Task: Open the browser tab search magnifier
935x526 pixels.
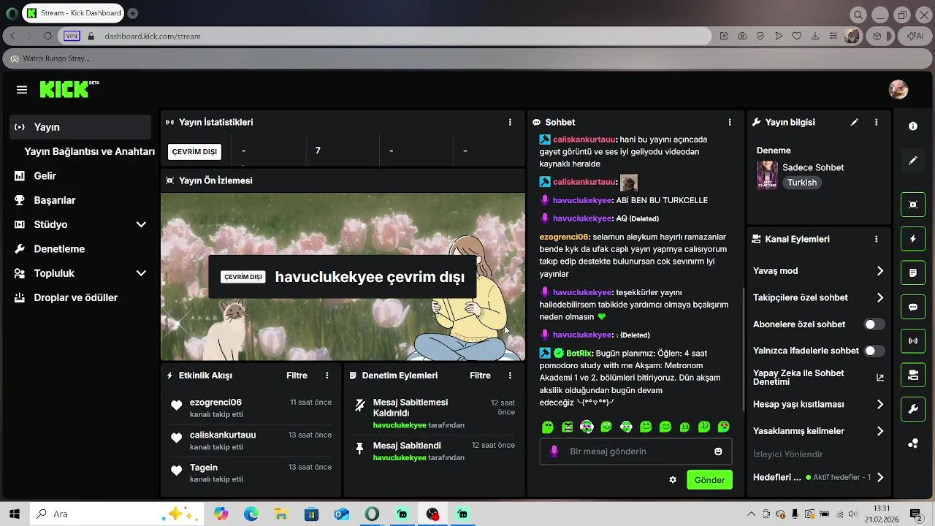Action: [858, 14]
